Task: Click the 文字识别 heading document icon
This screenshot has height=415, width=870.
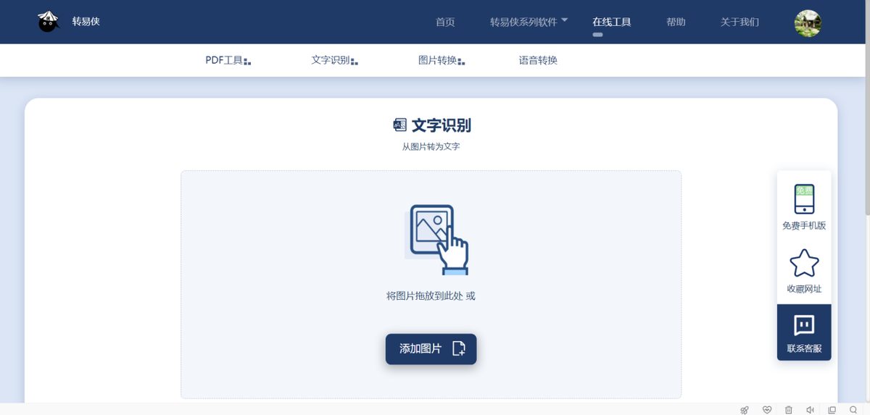Action: point(400,125)
